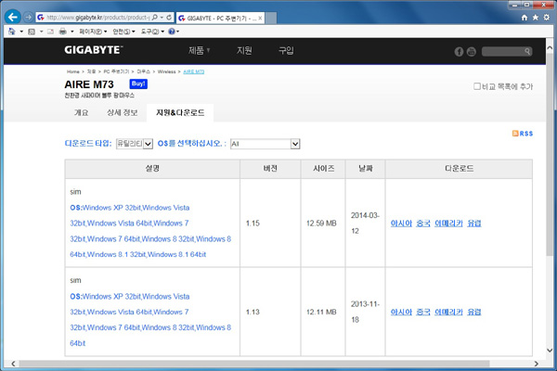The height and width of the screenshot is (371, 557).
Task: Open the 제품 navigation menu
Action: coord(199,50)
